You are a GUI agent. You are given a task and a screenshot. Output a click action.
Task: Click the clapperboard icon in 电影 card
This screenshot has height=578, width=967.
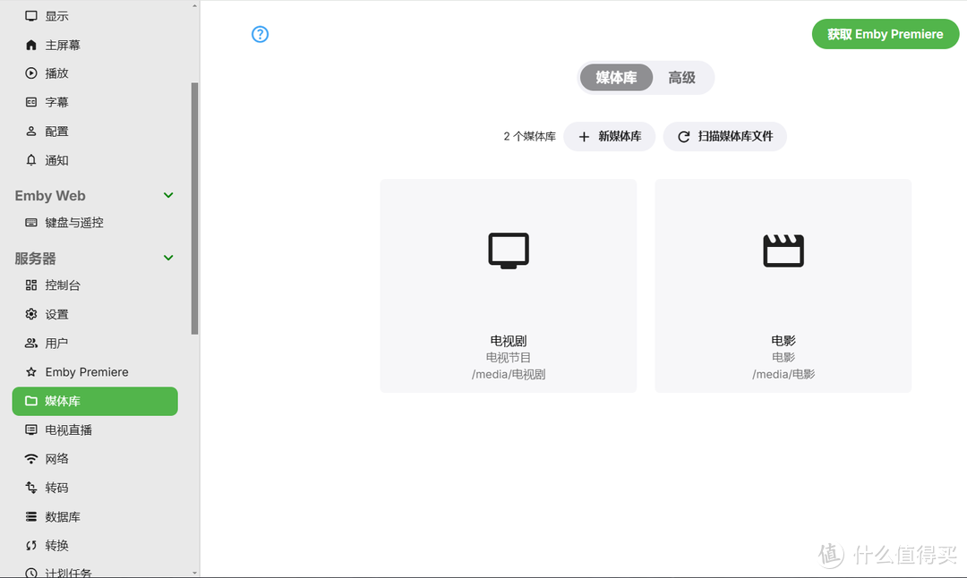coord(783,251)
